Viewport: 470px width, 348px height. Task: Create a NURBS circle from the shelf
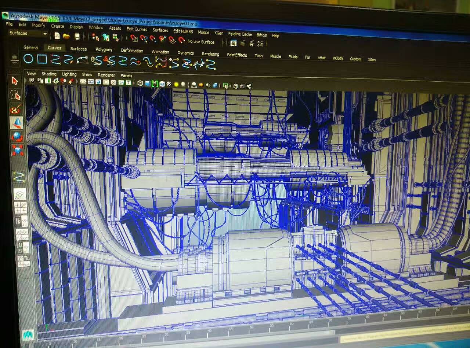[x=28, y=59]
